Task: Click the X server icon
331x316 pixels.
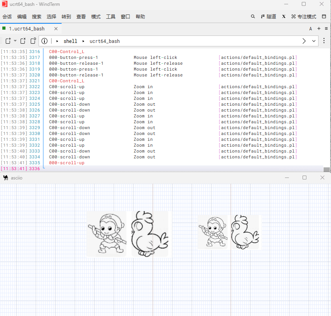Action: (x=284, y=17)
